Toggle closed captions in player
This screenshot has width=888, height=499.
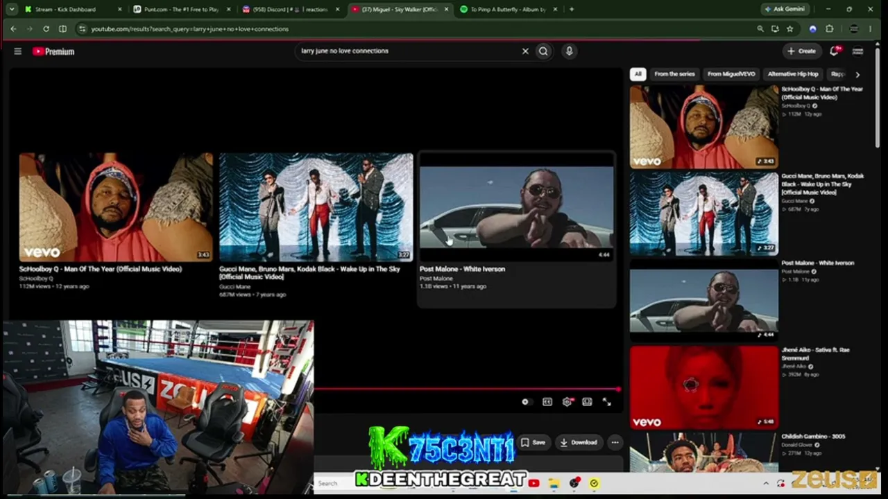pos(547,402)
